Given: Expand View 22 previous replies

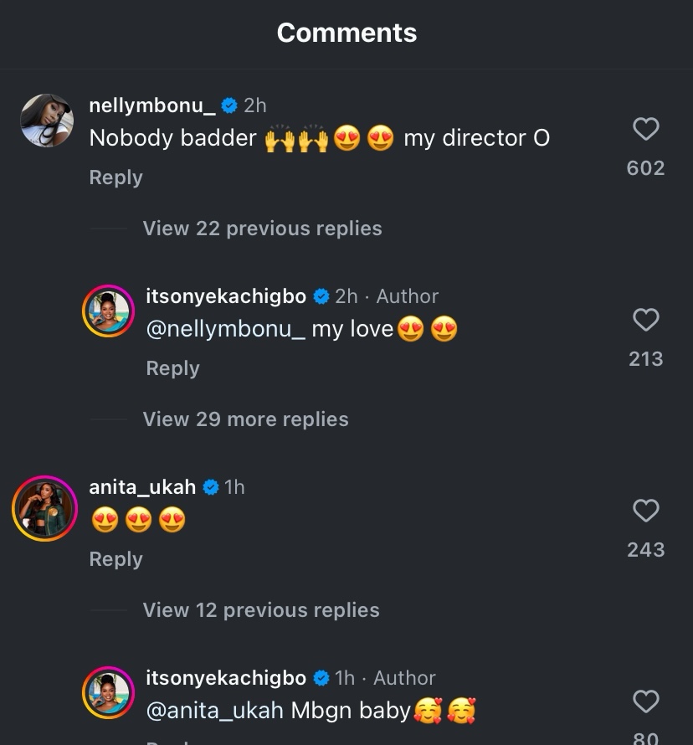Looking at the screenshot, I should click(262, 229).
